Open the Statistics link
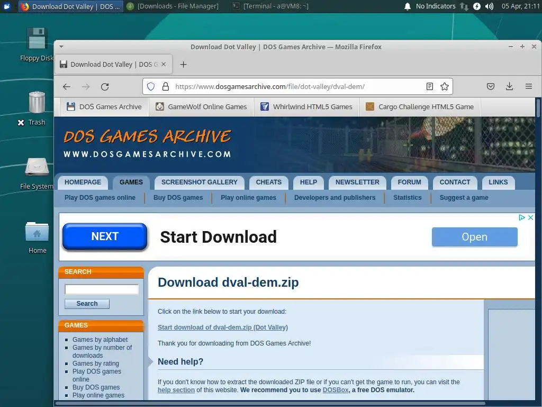This screenshot has width=542, height=407. pyautogui.click(x=408, y=198)
